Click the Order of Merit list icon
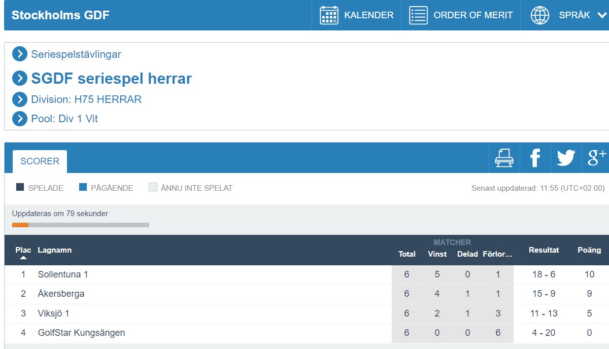 [419, 15]
